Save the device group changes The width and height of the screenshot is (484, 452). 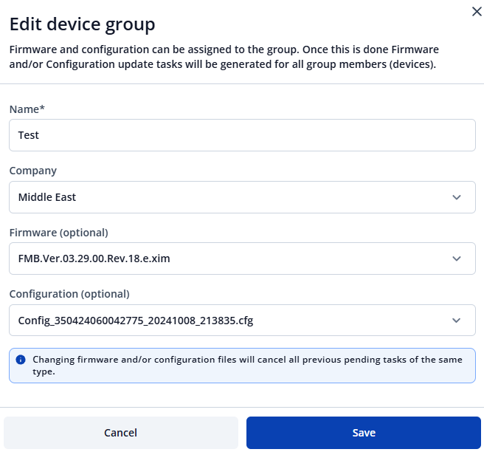[x=363, y=433]
